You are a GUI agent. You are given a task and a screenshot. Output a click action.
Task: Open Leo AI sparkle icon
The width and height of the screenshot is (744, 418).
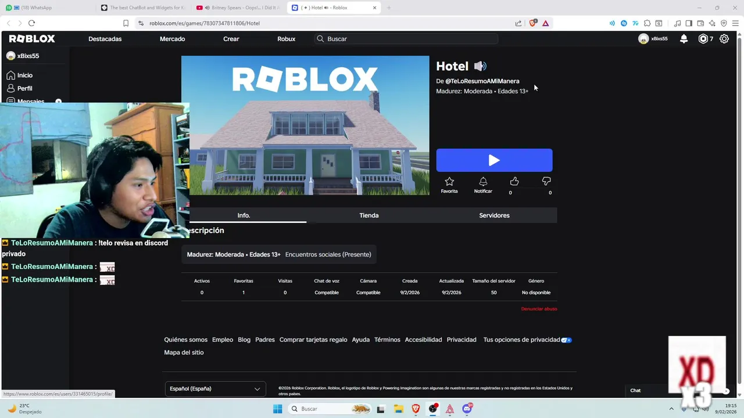(x=712, y=23)
